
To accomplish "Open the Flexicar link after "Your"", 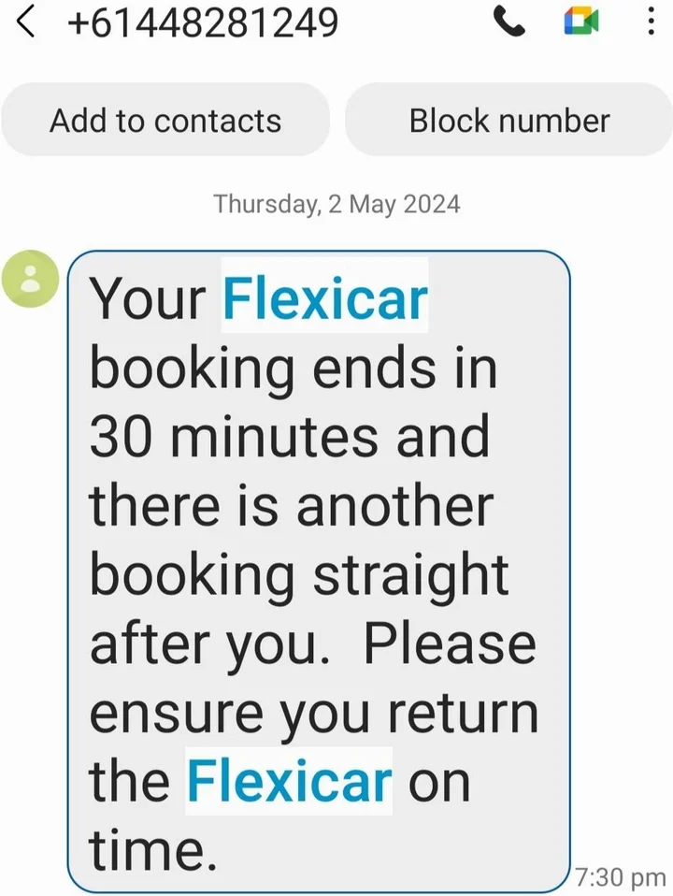I will [324, 299].
